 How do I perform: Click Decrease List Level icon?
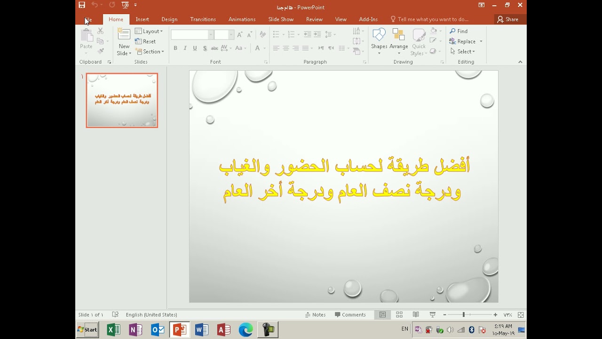pyautogui.click(x=307, y=34)
